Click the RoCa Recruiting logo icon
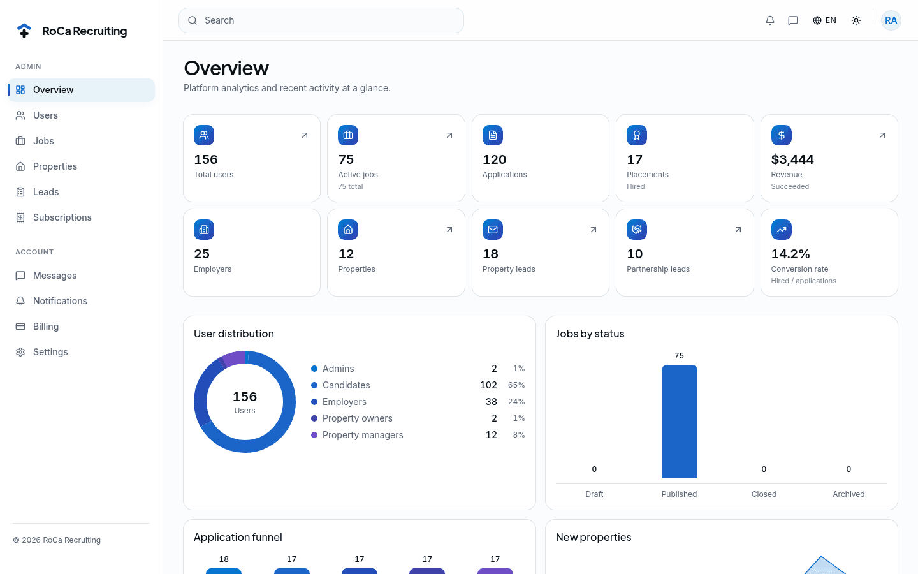 click(x=24, y=31)
